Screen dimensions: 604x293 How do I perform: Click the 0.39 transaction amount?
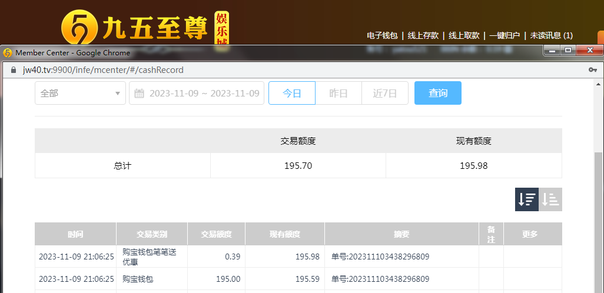pos(233,257)
